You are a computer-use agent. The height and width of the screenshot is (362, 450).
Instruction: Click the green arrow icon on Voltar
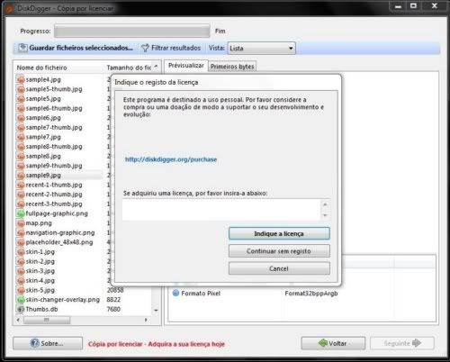(323, 343)
